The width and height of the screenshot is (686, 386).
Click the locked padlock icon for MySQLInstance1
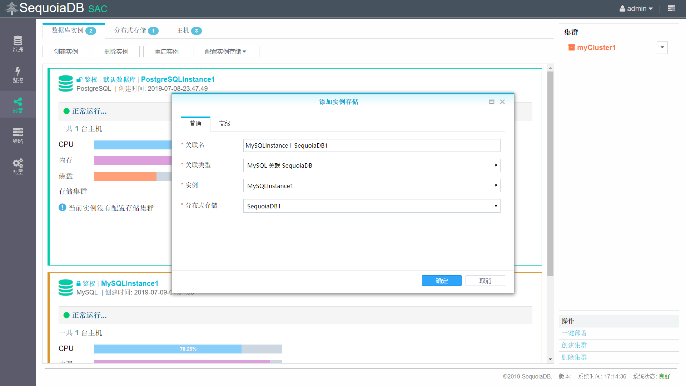click(79, 283)
